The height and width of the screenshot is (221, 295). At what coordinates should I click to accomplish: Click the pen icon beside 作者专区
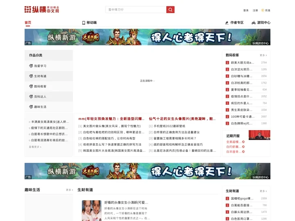[227, 23]
